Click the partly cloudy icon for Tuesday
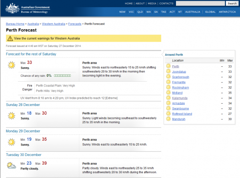 pos(11,166)
